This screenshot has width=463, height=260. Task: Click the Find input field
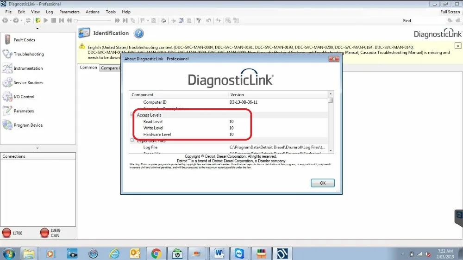point(429,21)
